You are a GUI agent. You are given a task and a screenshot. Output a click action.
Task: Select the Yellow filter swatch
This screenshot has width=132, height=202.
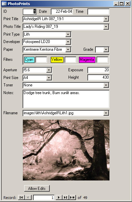57,59
